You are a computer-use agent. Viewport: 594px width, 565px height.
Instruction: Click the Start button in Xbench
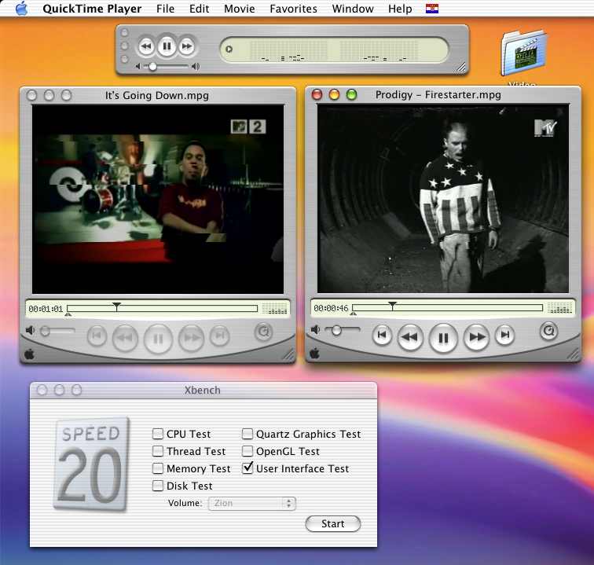pos(333,523)
